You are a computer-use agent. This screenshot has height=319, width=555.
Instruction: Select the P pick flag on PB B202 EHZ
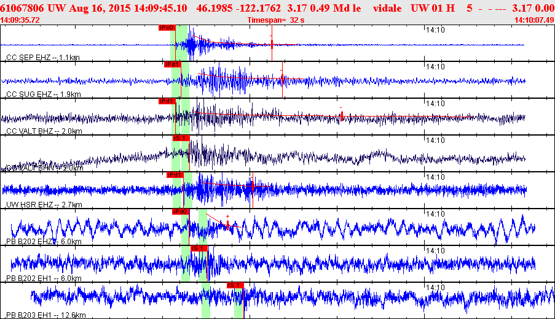180,212
